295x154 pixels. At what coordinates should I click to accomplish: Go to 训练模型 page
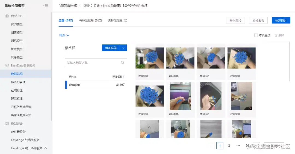coord(17,41)
